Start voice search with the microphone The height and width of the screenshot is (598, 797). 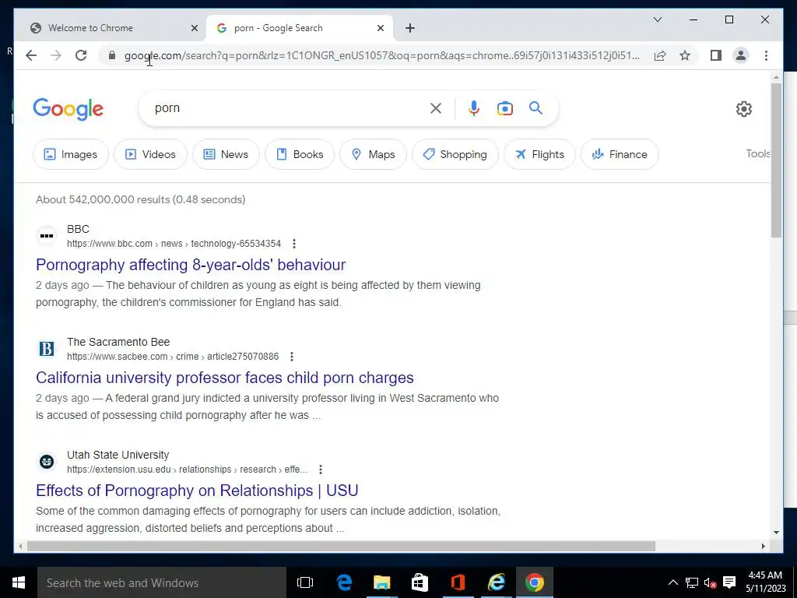click(474, 108)
